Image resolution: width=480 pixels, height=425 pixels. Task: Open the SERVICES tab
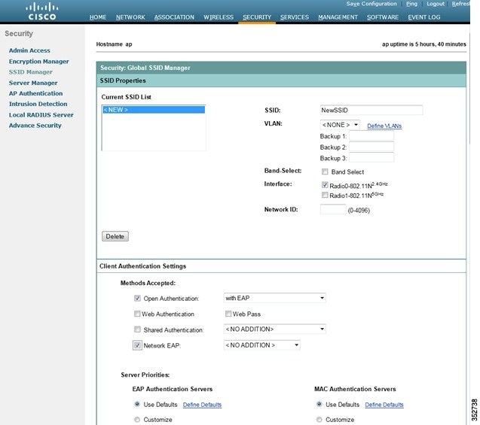pyautogui.click(x=295, y=17)
